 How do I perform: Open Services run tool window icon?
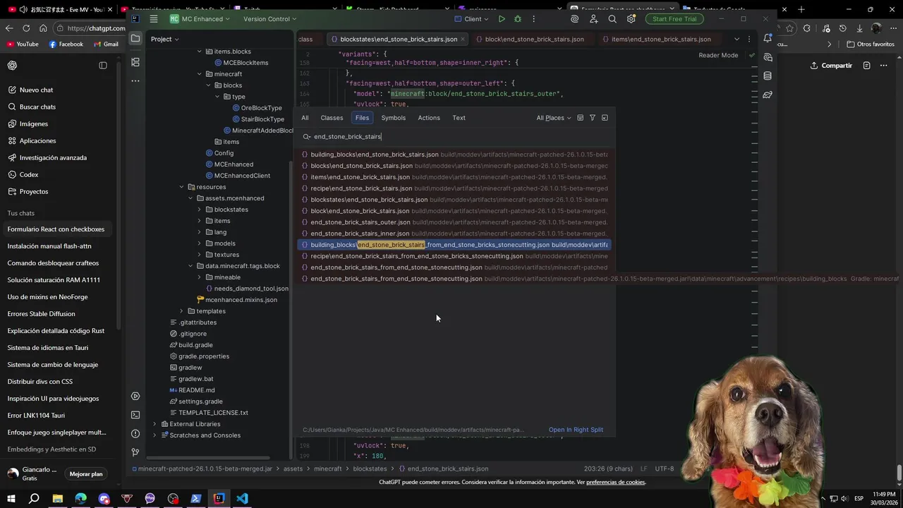(135, 396)
